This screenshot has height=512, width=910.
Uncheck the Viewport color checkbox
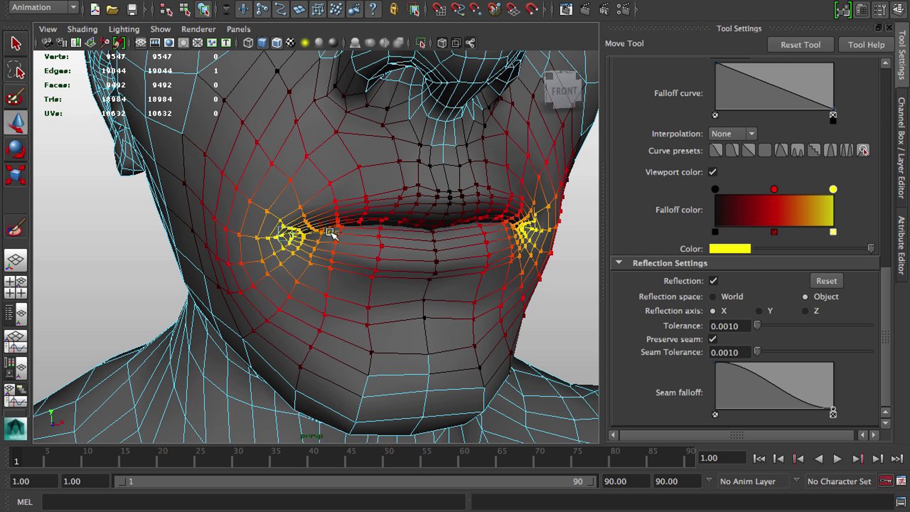[713, 172]
